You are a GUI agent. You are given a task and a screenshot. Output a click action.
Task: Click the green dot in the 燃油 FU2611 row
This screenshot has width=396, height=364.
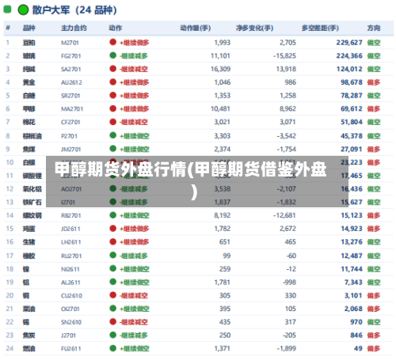[113, 348]
